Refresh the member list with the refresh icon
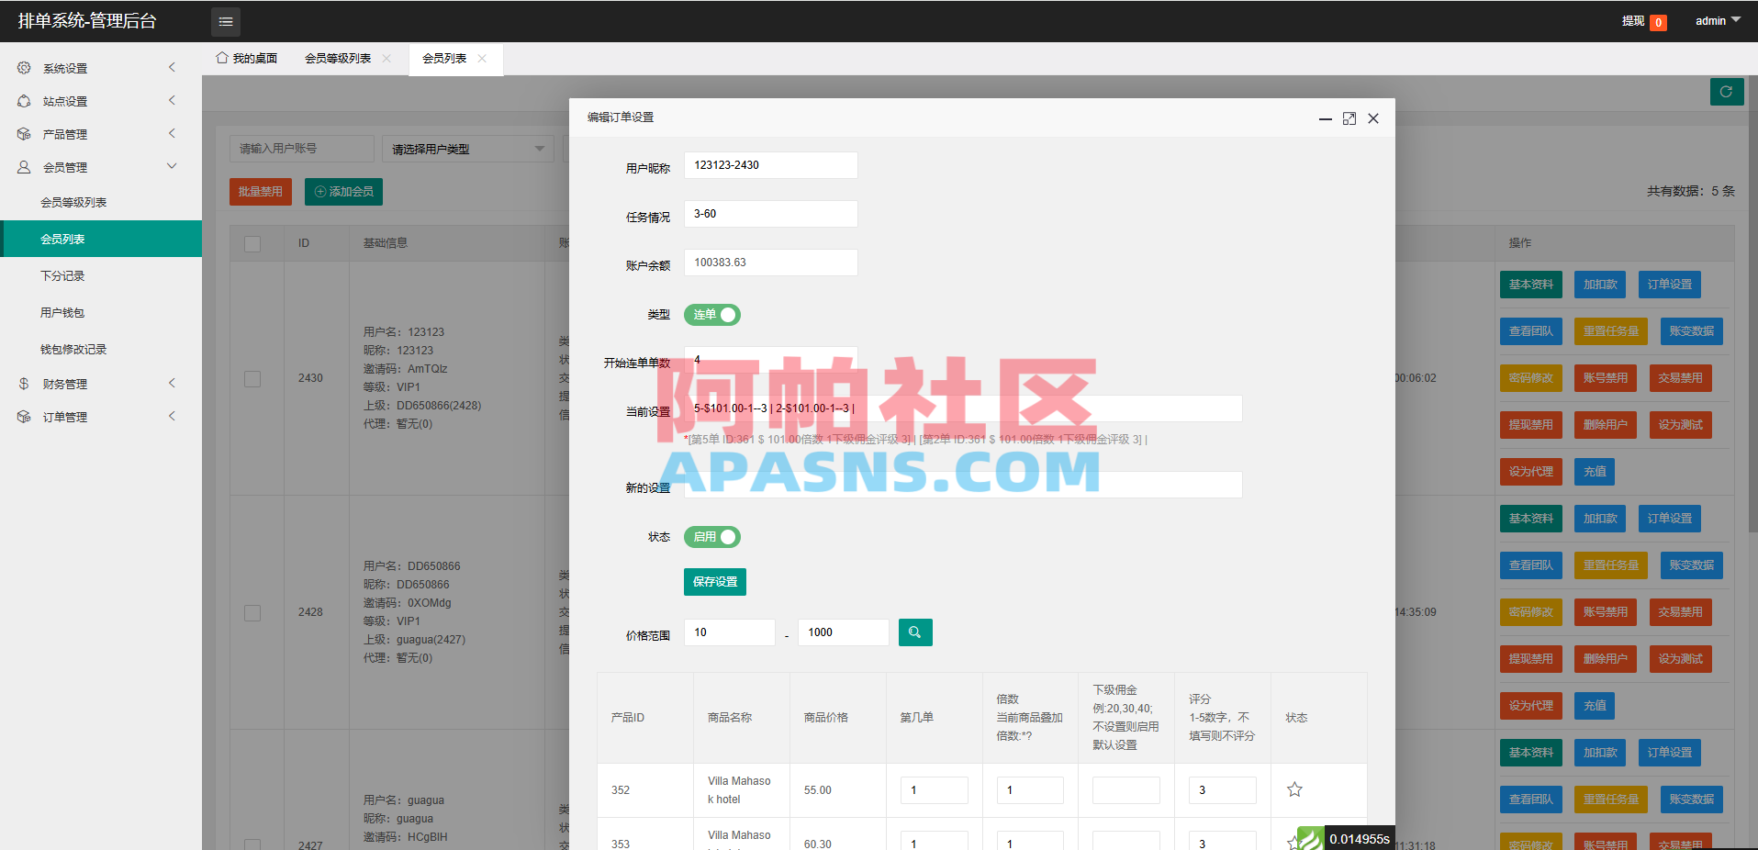The width and height of the screenshot is (1758, 850). point(1726,92)
